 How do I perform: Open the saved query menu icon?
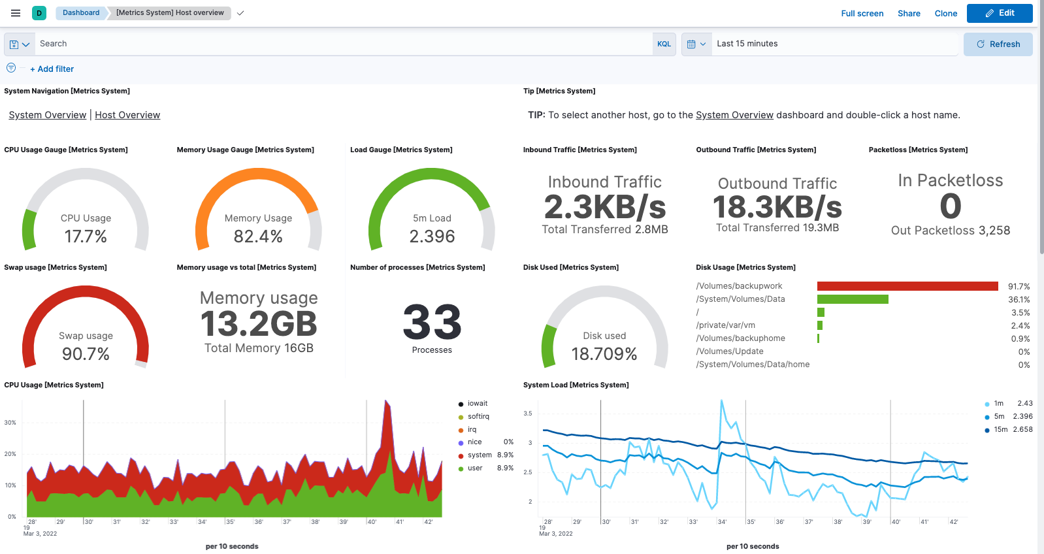pyautogui.click(x=20, y=44)
